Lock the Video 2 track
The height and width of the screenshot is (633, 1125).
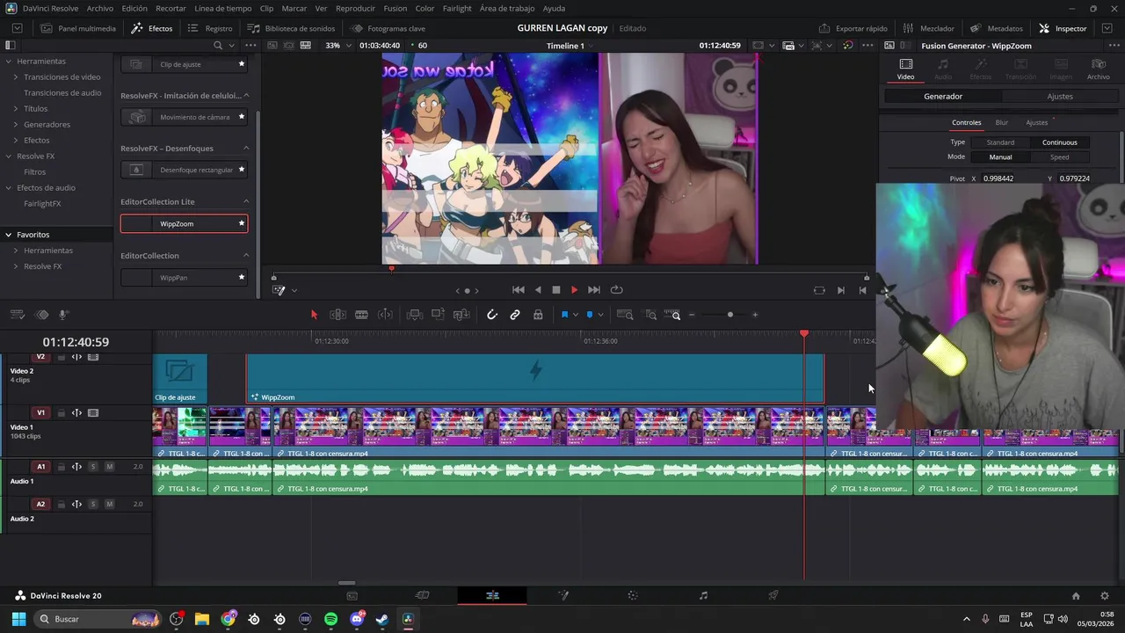tap(61, 358)
